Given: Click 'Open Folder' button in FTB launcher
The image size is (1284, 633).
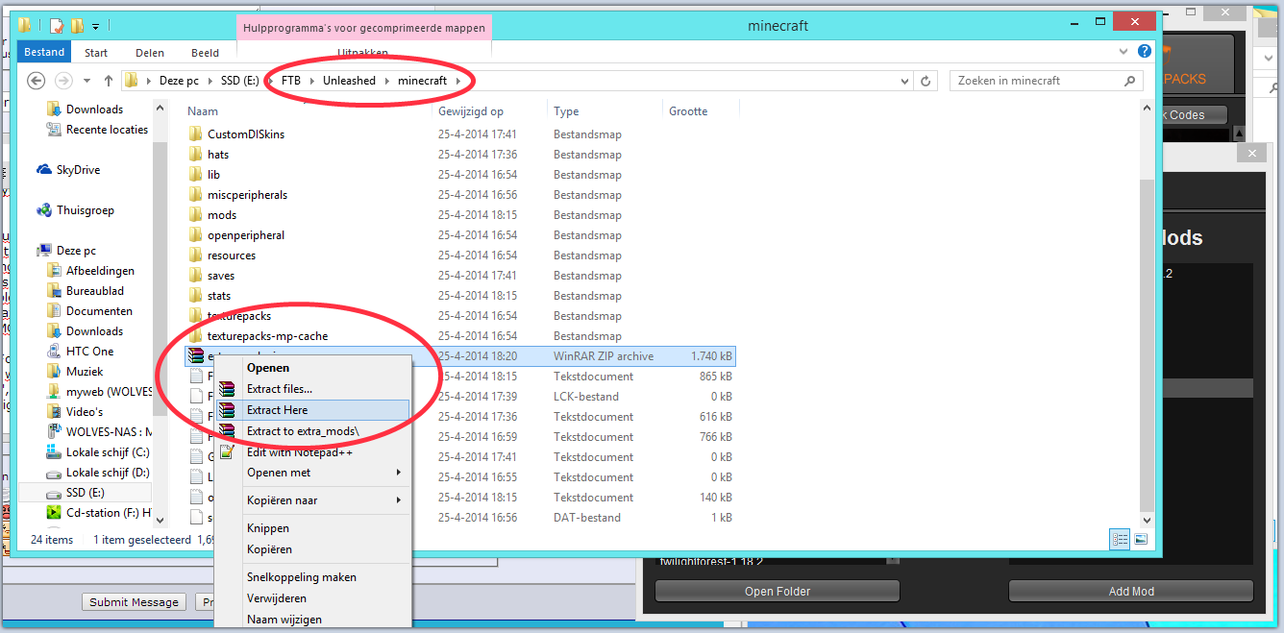Looking at the screenshot, I should coord(778,592).
